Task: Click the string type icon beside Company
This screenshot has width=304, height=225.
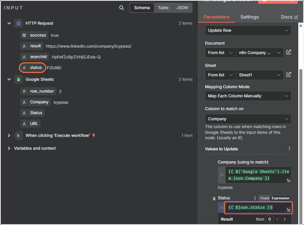Action: [x=24, y=102]
